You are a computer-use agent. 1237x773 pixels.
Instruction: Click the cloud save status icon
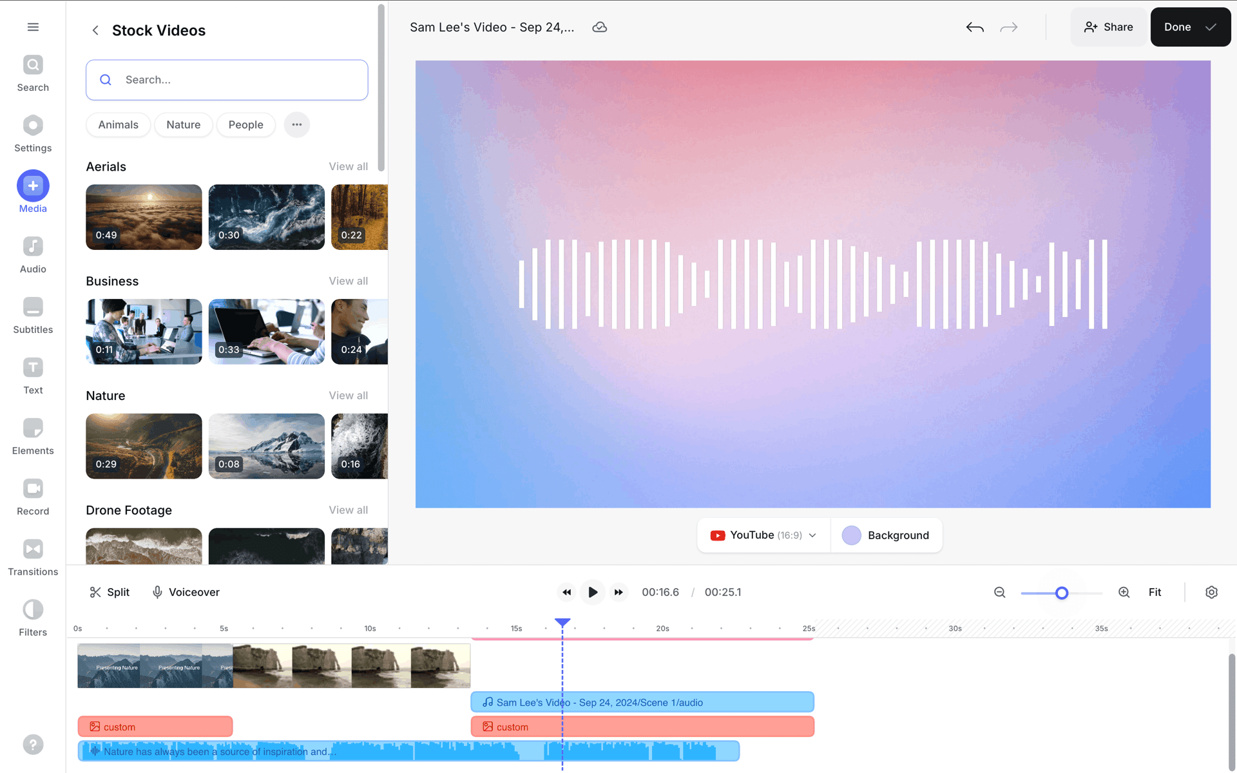click(599, 27)
